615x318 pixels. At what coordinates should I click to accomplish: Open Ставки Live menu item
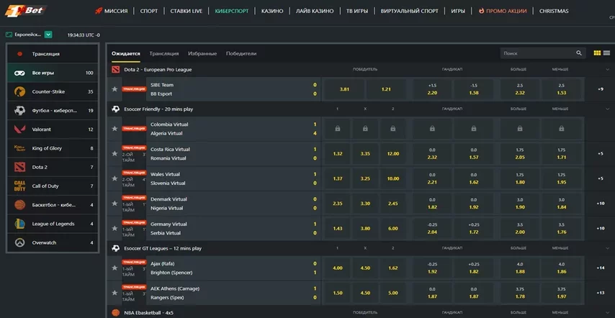pyautogui.click(x=187, y=11)
